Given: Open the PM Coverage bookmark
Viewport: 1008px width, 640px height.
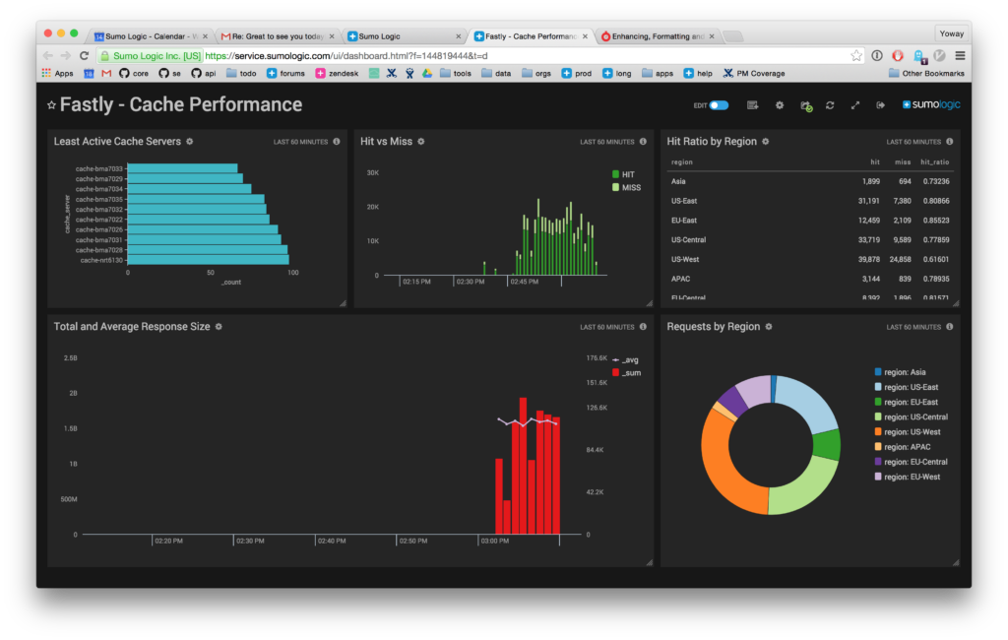Looking at the screenshot, I should pos(754,73).
